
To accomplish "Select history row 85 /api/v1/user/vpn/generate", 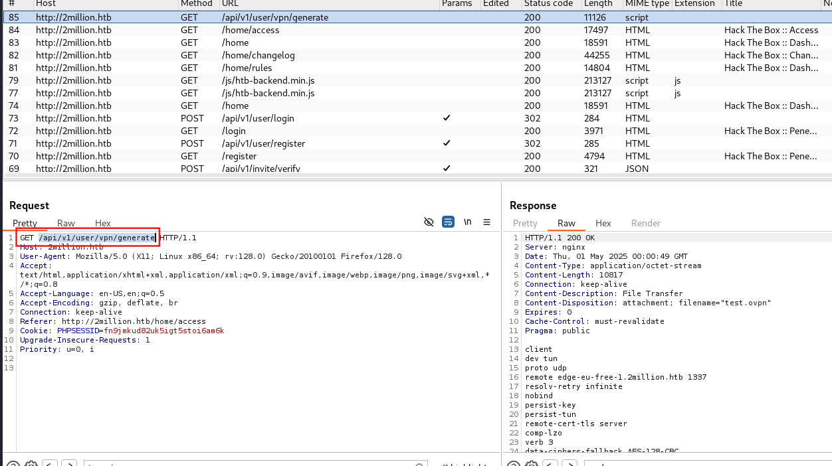I will 417,17.
